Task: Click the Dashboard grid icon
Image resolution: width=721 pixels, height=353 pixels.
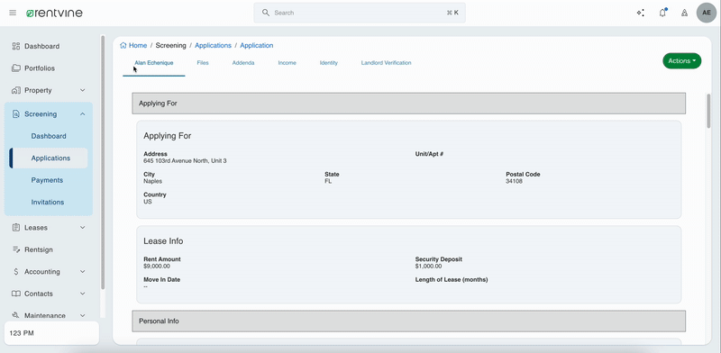Action: pos(16,46)
